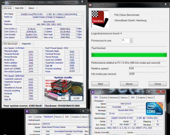Minimize the right CPU-Z window
Screen dimensions: 170x135
click(149, 92)
